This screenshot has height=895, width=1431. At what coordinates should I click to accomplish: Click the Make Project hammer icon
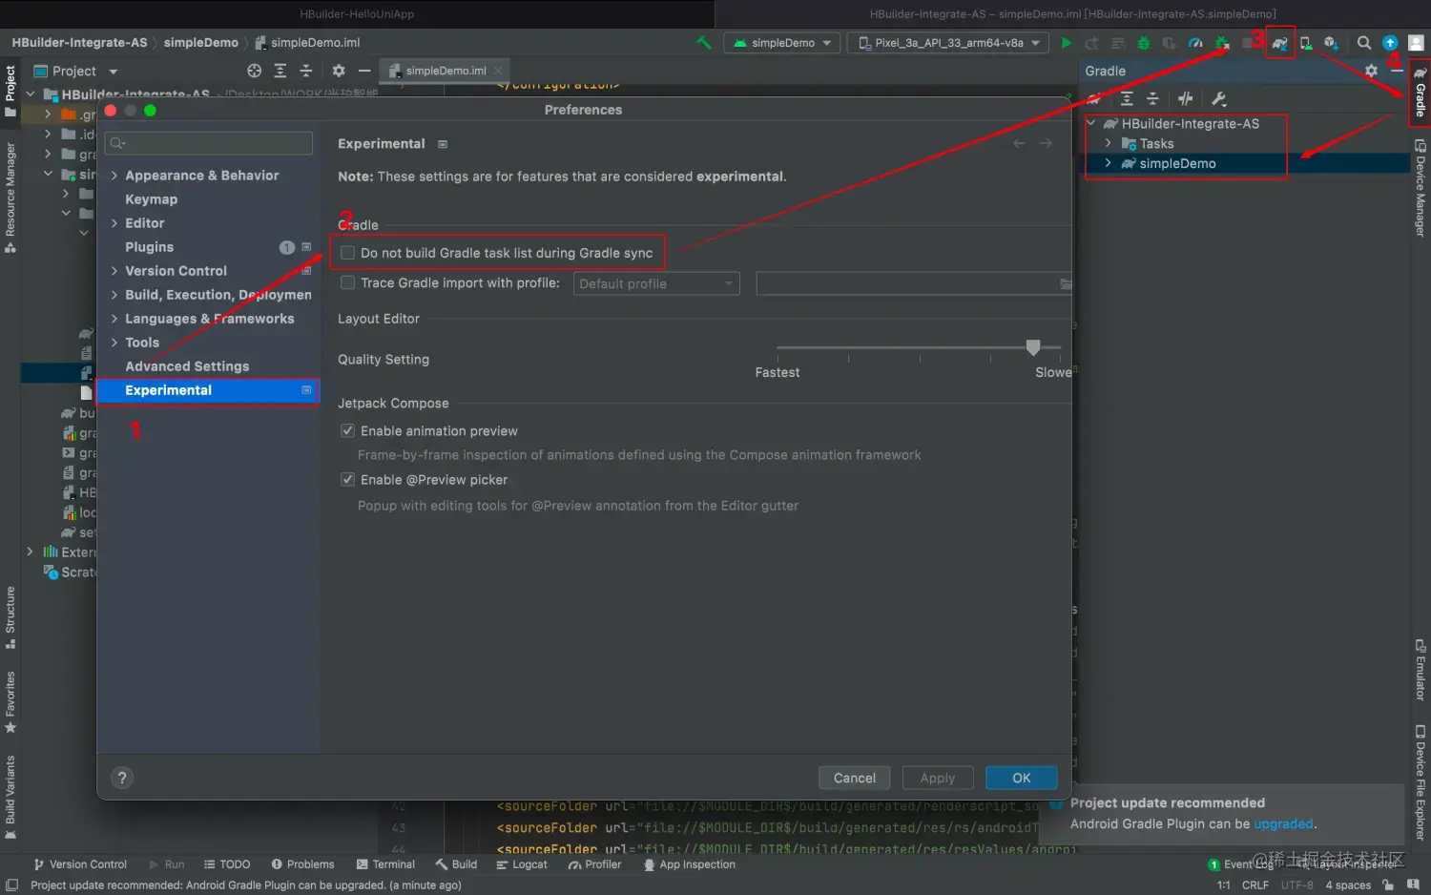coord(704,43)
